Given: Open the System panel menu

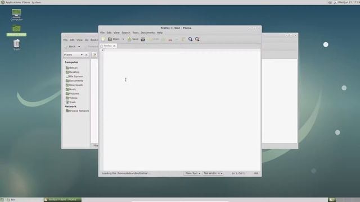Looking at the screenshot, I should pos(36,2).
